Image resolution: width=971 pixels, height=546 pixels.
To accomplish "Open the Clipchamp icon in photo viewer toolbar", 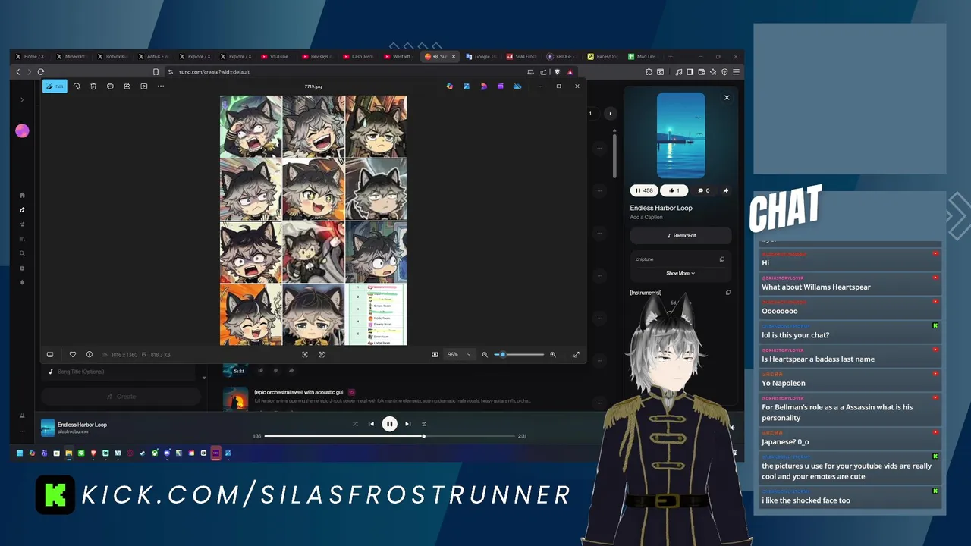I will coord(501,86).
